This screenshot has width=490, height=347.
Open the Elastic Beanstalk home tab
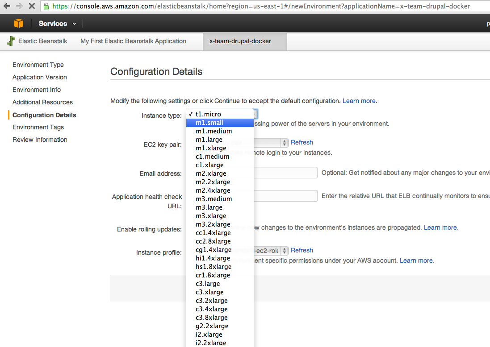(42, 41)
